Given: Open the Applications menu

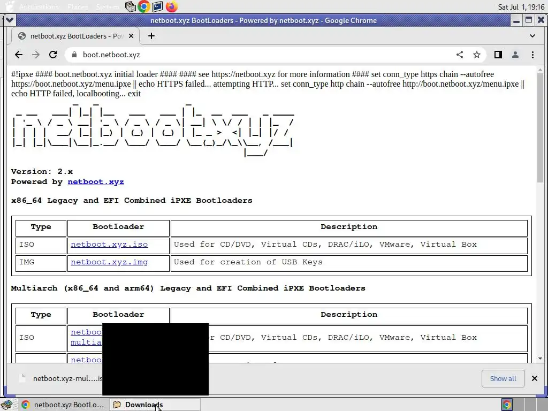Looking at the screenshot, I should [x=39, y=6].
